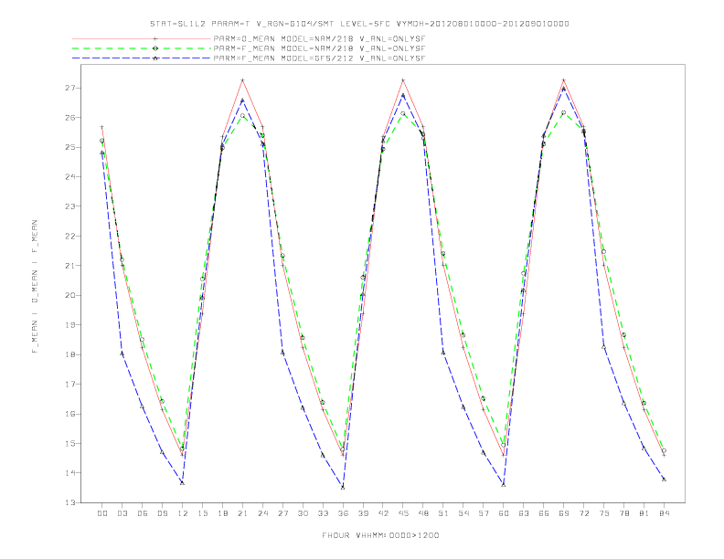
Task: Click x-axis forecast hour label 81
Action: (644, 513)
